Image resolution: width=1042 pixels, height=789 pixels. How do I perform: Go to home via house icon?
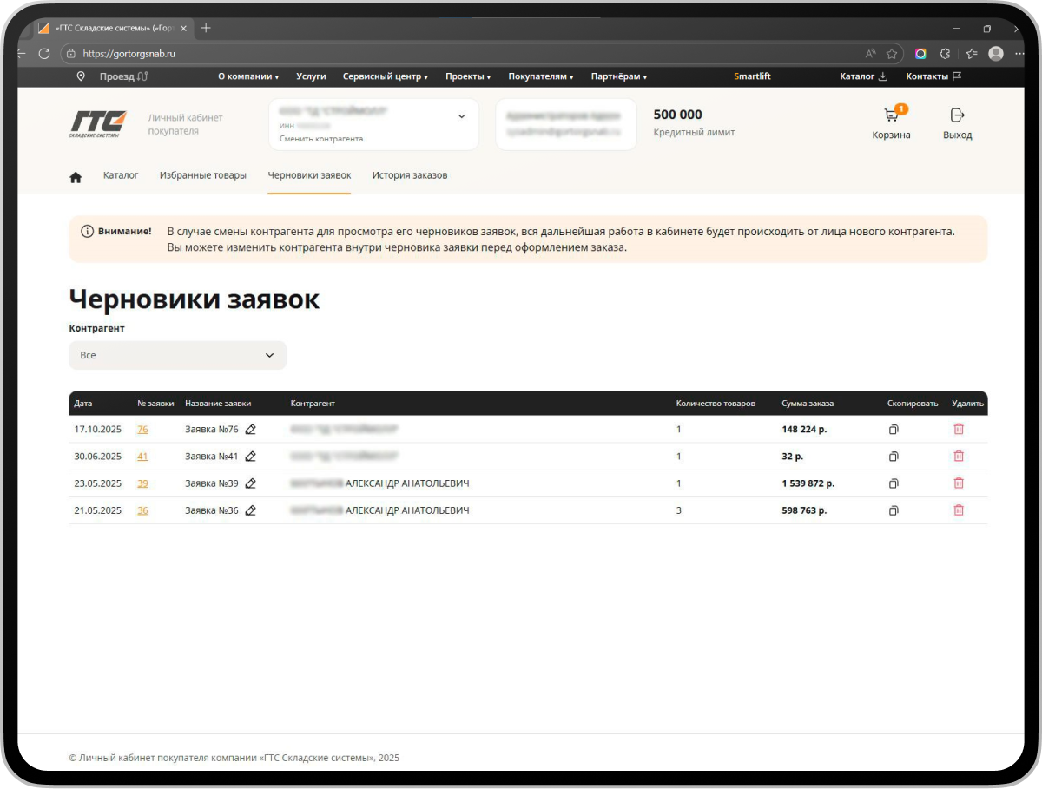(x=76, y=176)
